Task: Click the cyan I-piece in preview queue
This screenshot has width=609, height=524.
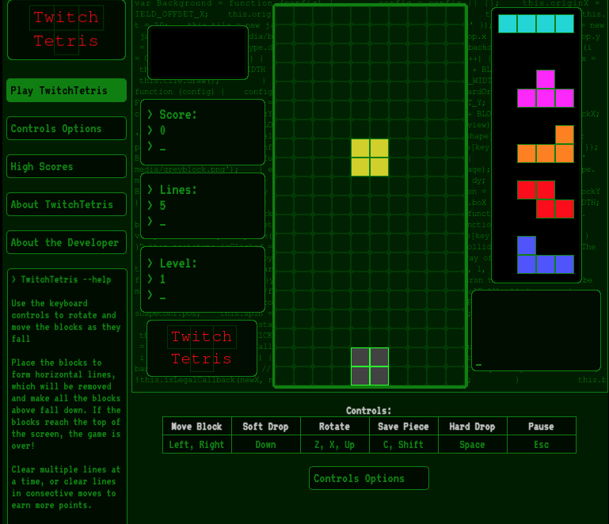Action: tap(536, 24)
